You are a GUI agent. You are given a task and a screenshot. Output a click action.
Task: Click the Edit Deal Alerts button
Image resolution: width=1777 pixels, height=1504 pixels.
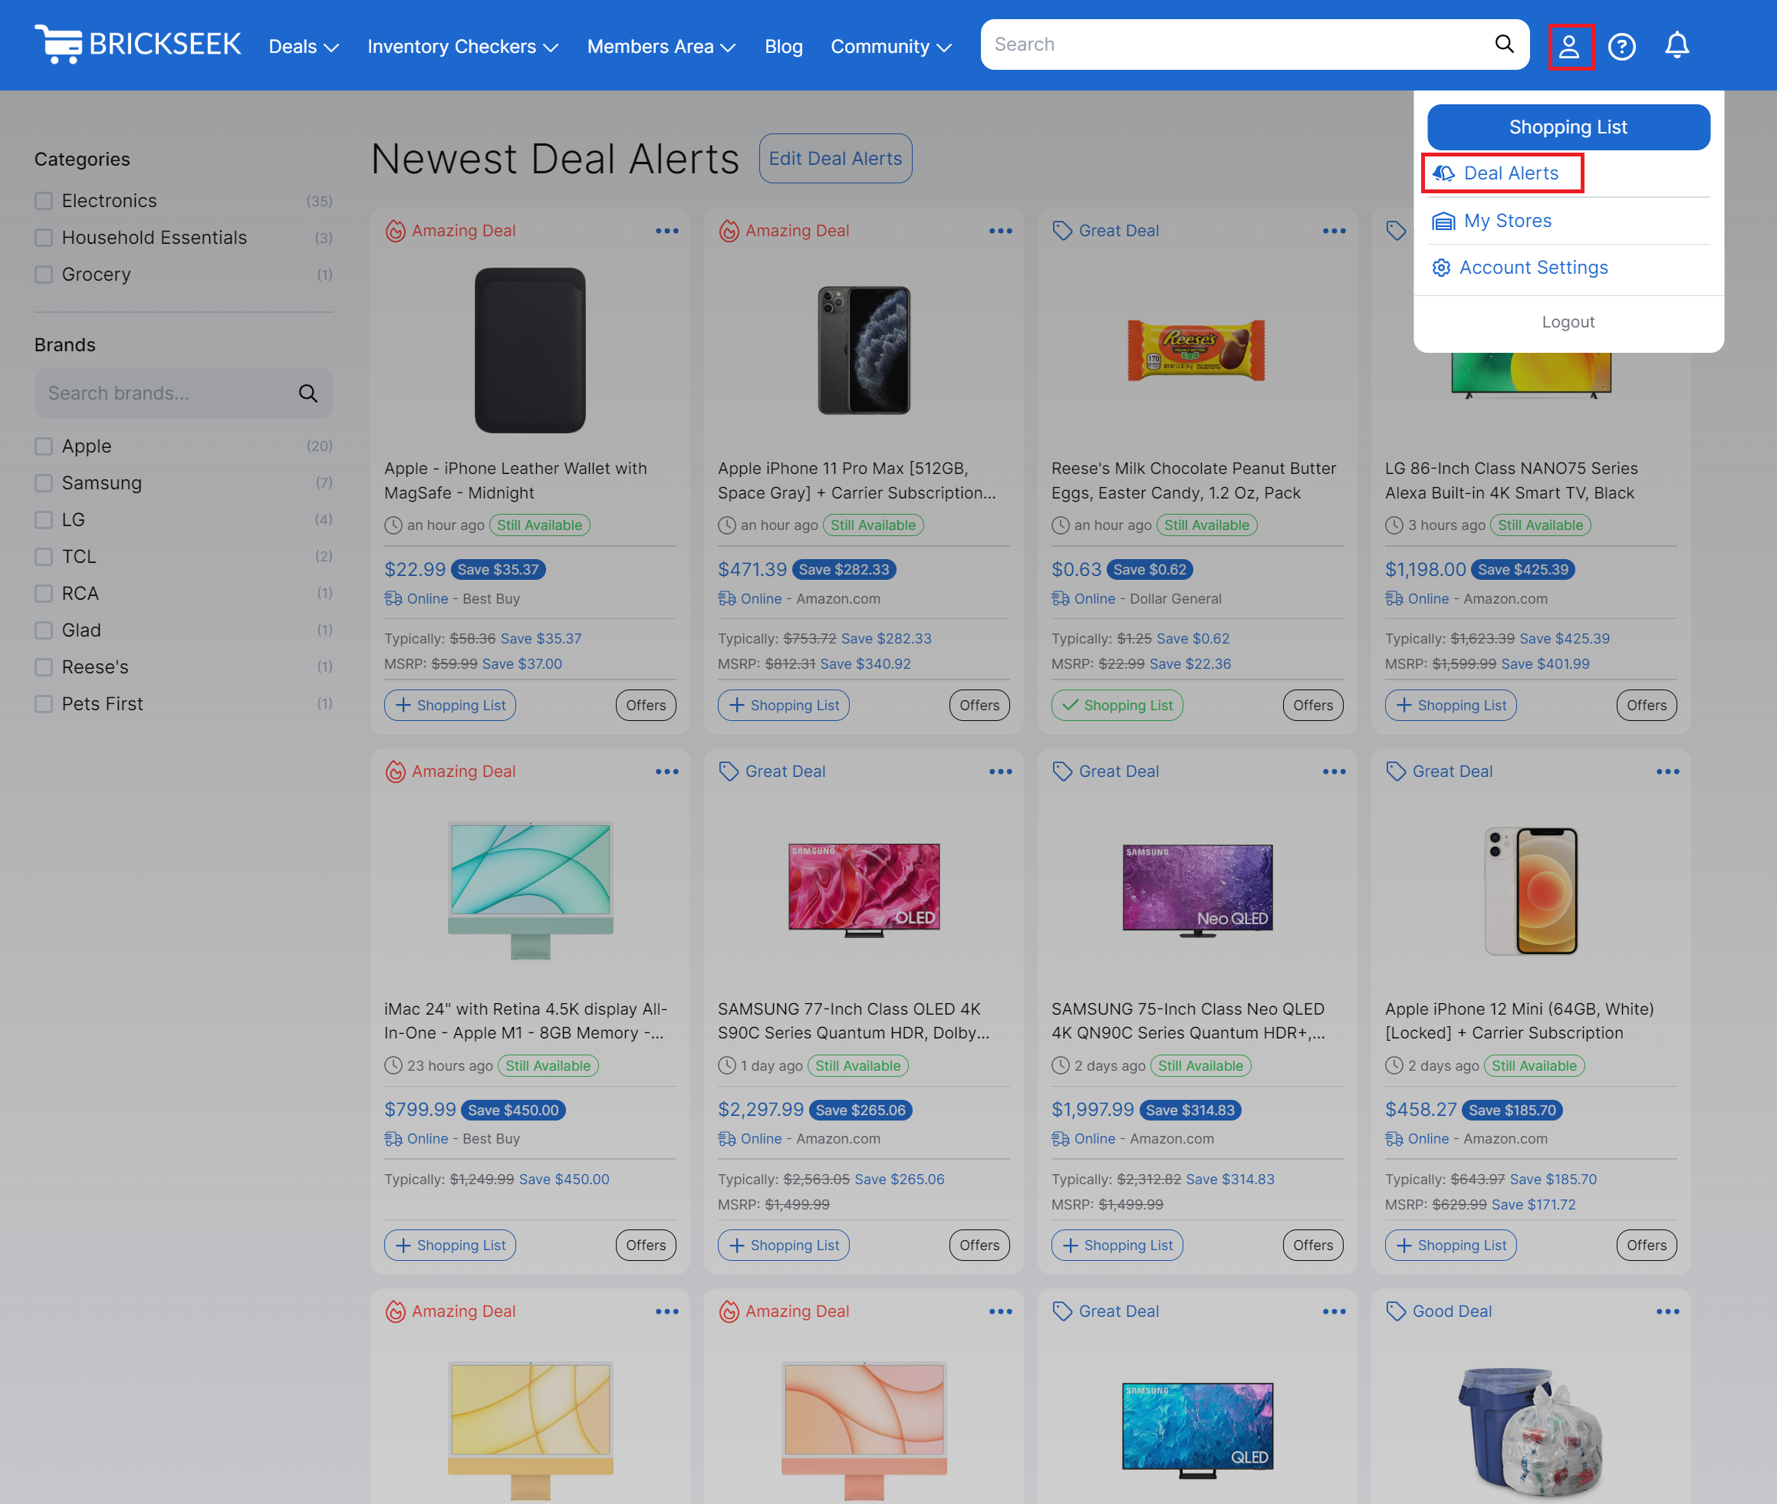834,158
